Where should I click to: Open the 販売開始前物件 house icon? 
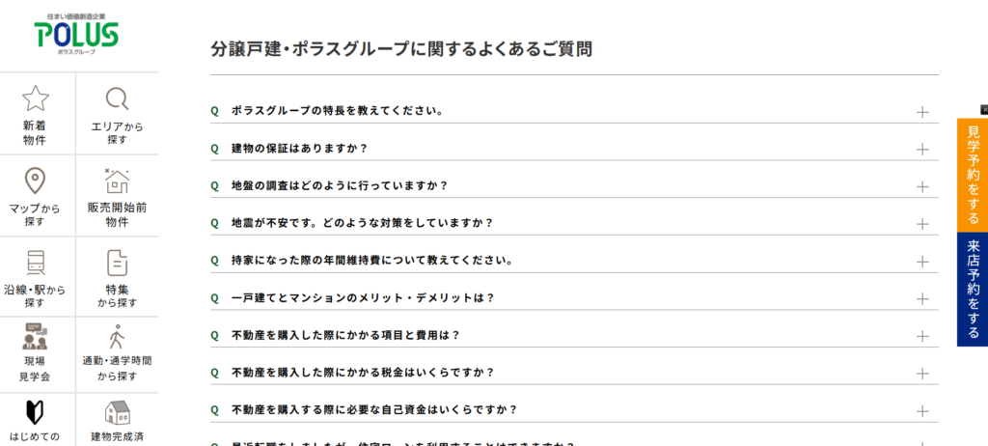click(x=117, y=181)
